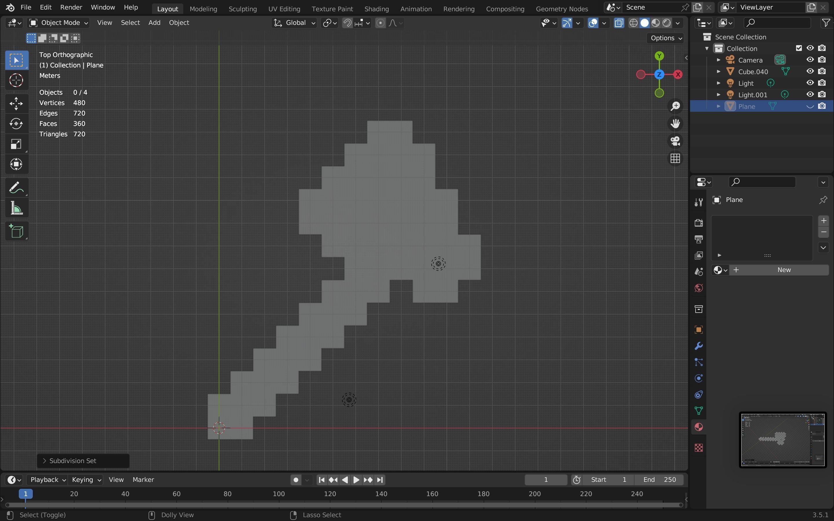This screenshot has width=834, height=521.
Task: Open the Object Constraints properties tab
Action: [698, 395]
